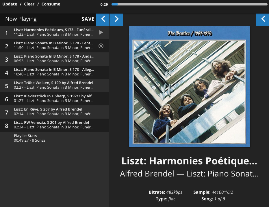Click the Type flac value
This screenshot has height=207, width=269.
click(x=172, y=199)
